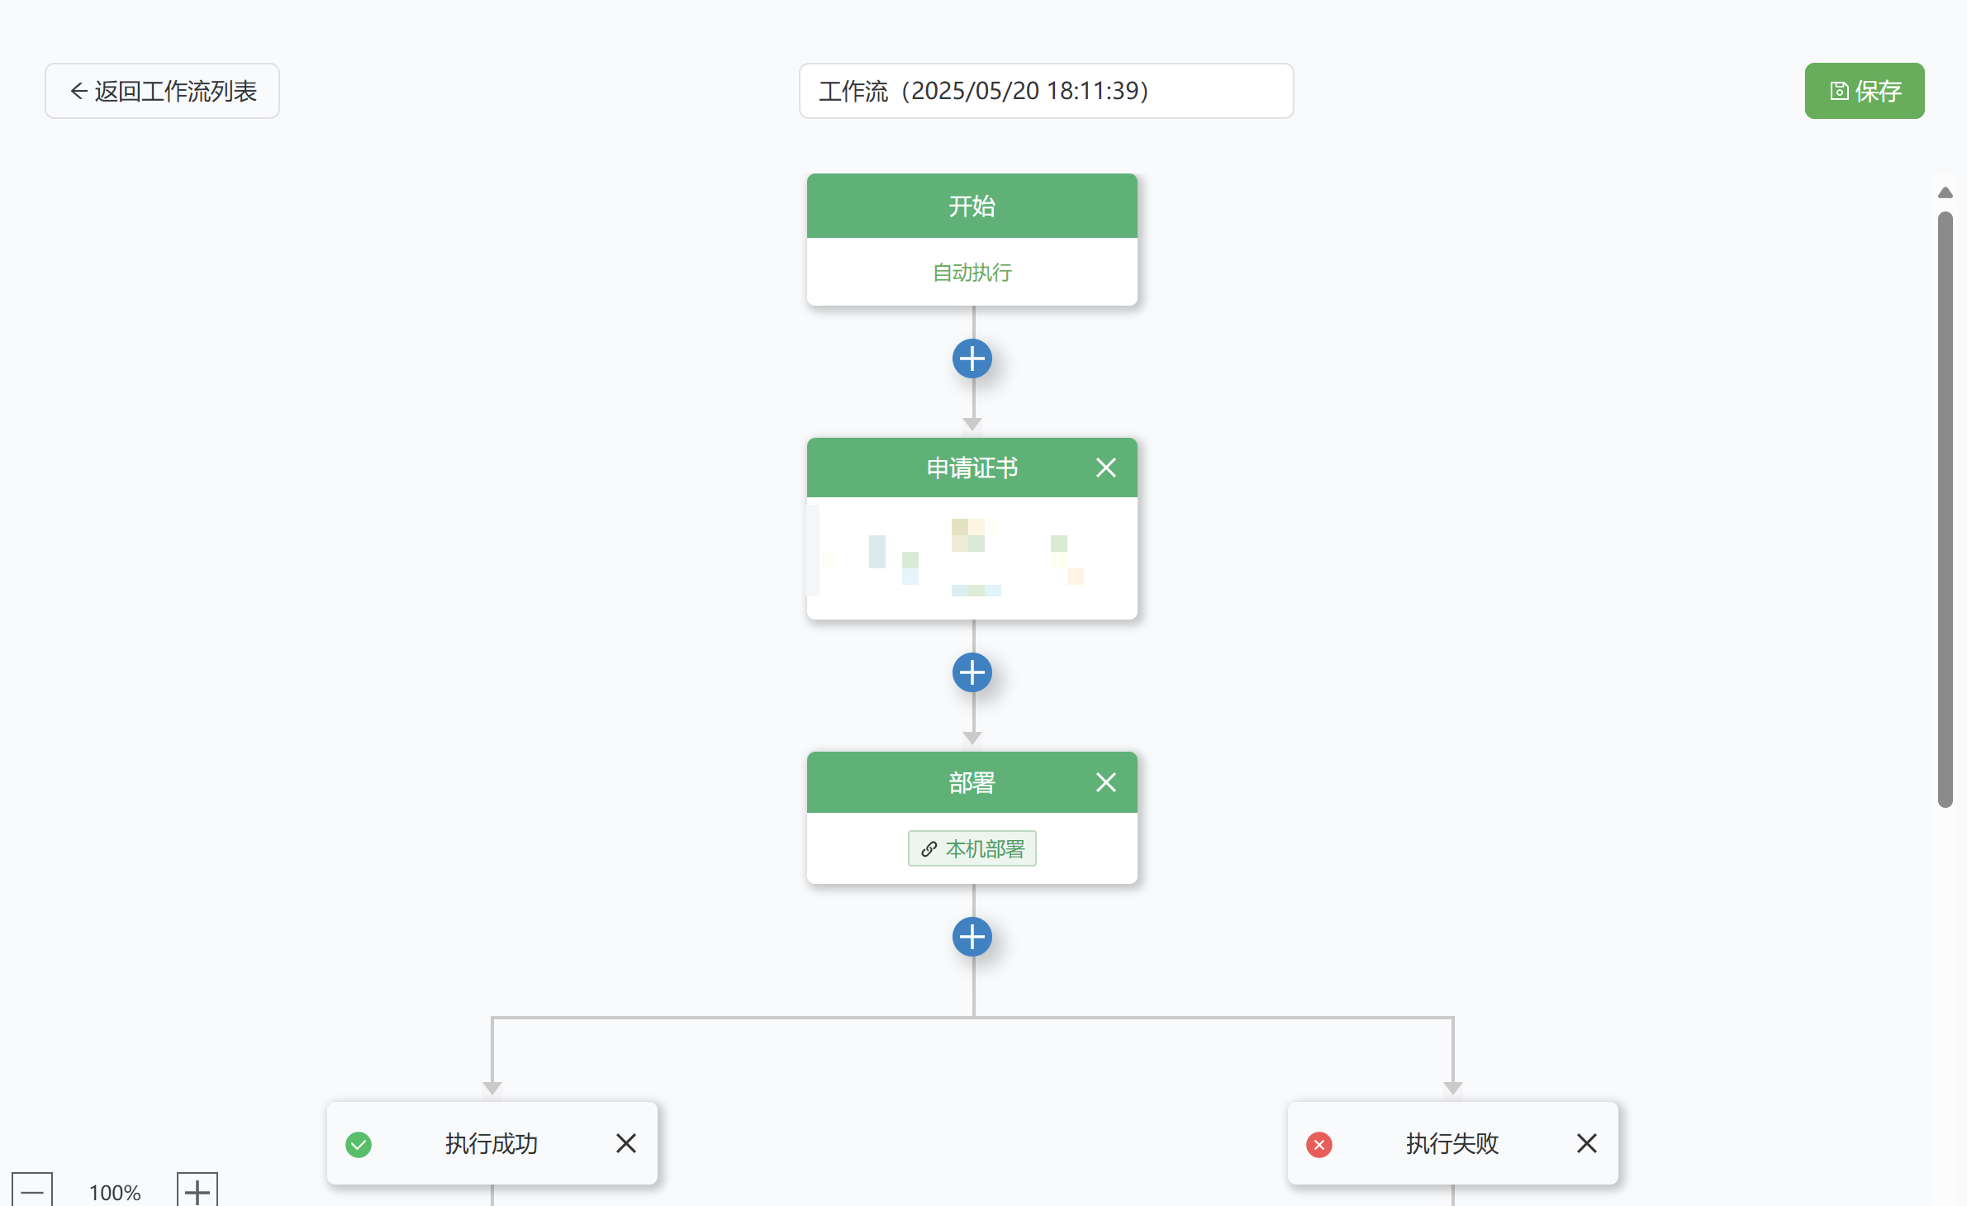
Task: Go back via 返回工作流列表 button
Action: (162, 91)
